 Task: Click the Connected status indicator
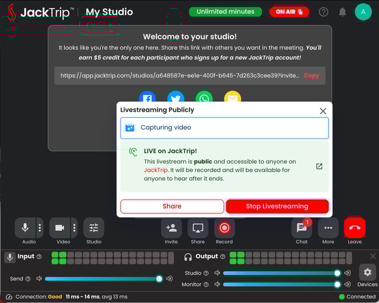[358, 297]
